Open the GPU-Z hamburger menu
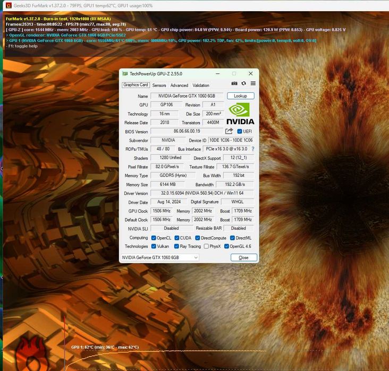 (253, 83)
